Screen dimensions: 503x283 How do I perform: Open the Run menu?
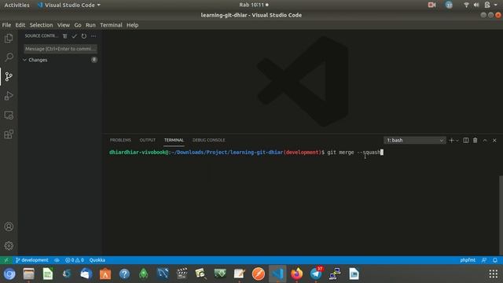(x=90, y=25)
